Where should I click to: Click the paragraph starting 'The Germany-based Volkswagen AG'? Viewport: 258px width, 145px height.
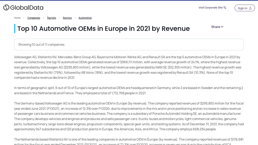[129, 116]
